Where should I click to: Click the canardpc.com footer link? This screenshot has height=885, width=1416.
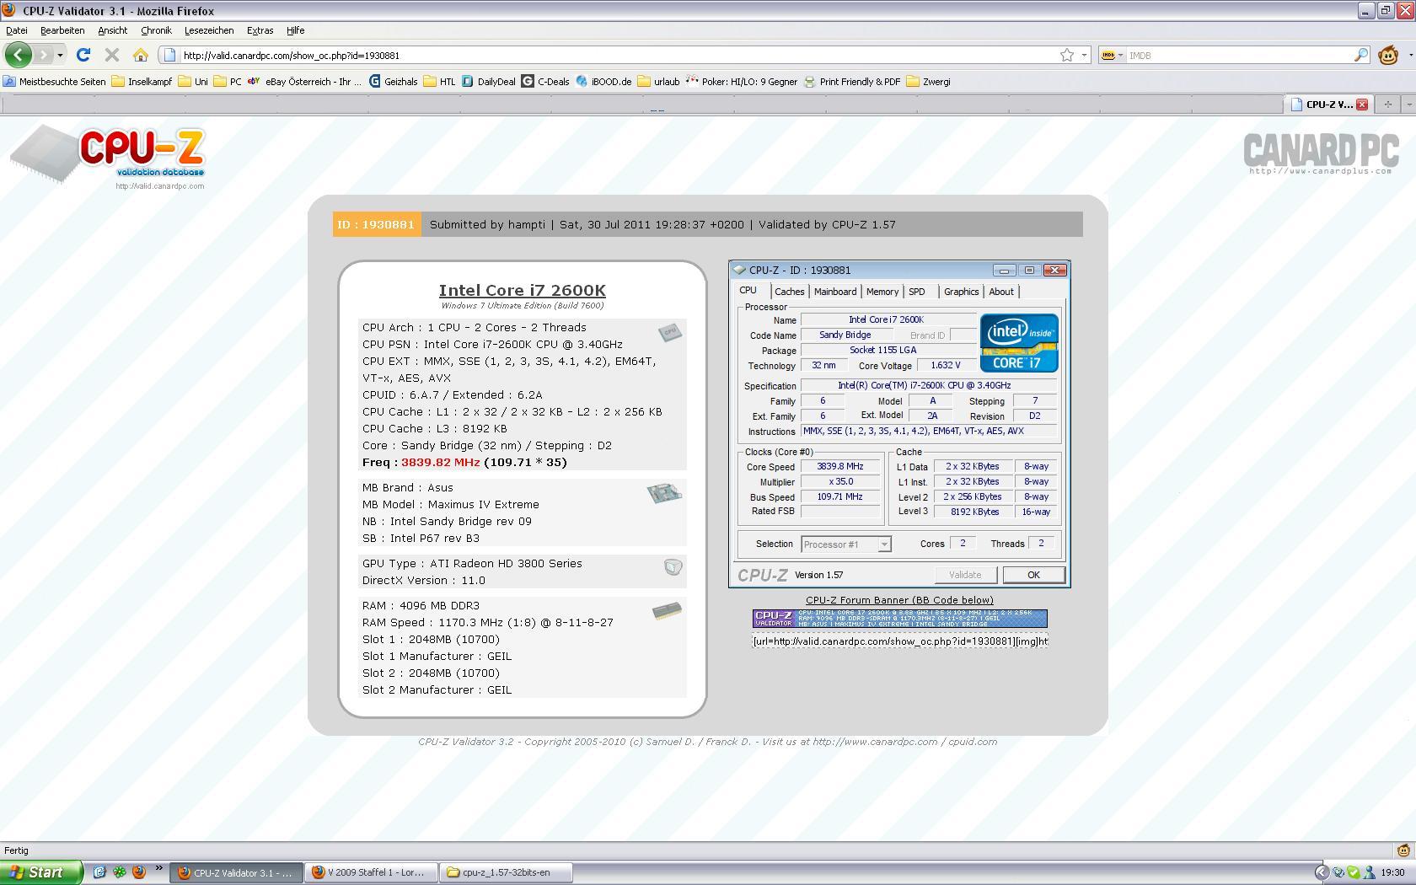[875, 742]
